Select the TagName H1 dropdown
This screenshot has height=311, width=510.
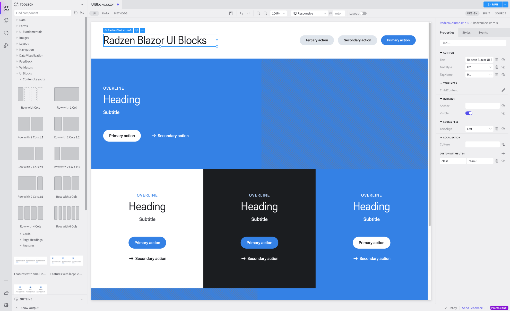(x=479, y=74)
